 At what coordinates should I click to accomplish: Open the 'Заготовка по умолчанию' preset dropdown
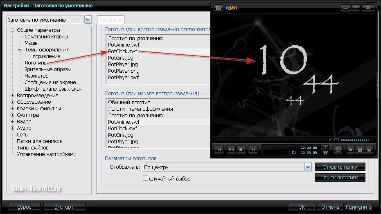coord(88,20)
